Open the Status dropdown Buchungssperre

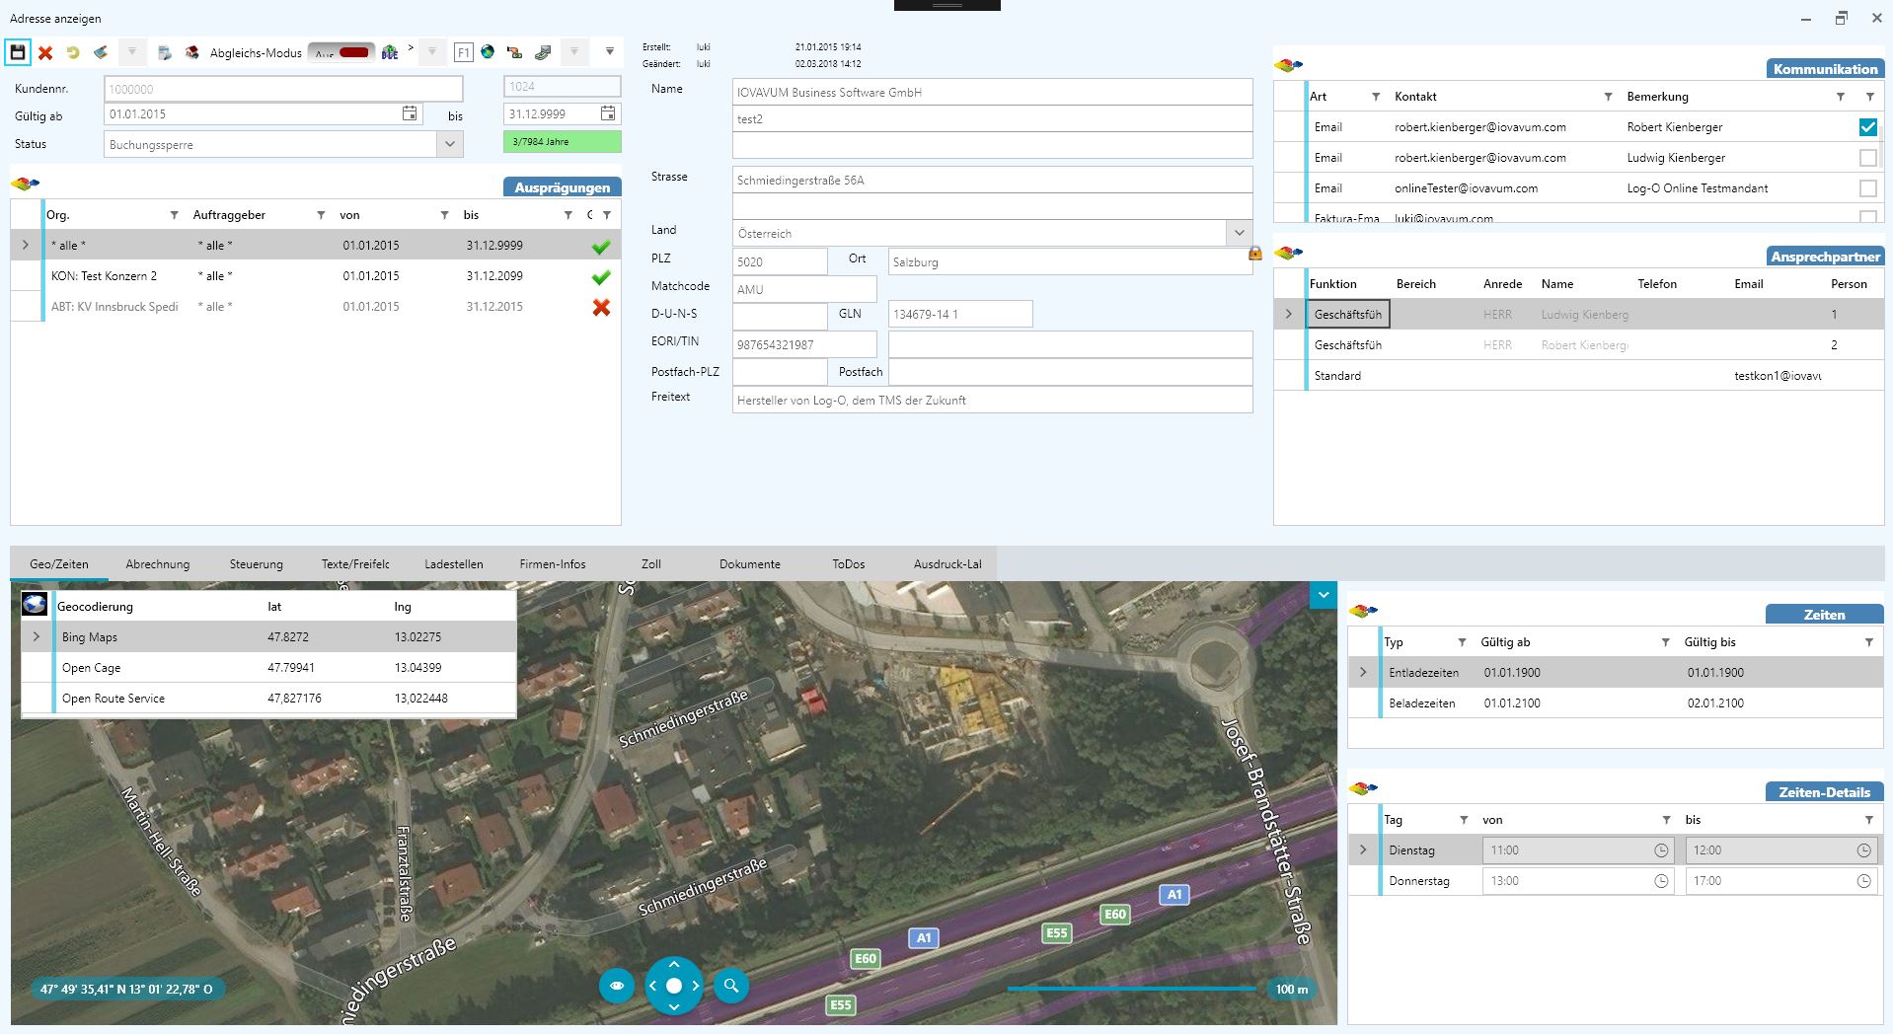[x=450, y=144]
